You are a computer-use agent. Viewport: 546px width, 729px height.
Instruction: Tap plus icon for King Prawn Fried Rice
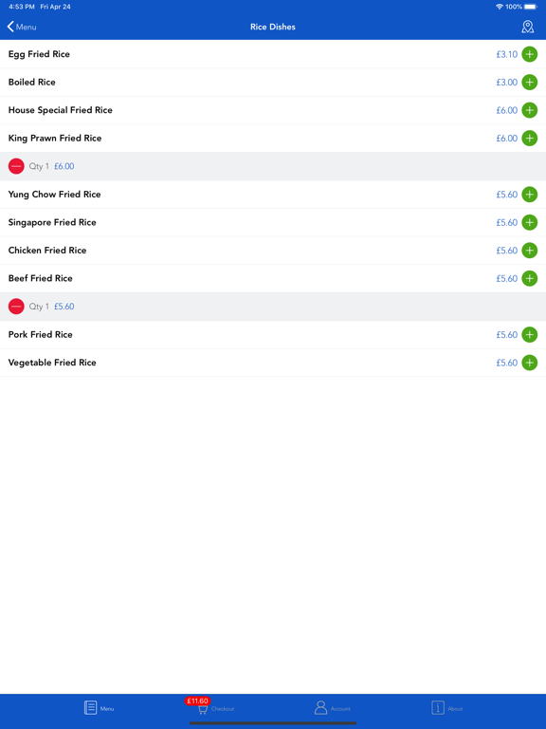coord(529,138)
